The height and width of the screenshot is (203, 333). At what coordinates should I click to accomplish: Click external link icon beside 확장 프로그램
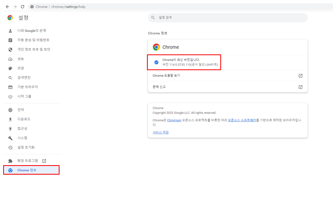point(44,161)
